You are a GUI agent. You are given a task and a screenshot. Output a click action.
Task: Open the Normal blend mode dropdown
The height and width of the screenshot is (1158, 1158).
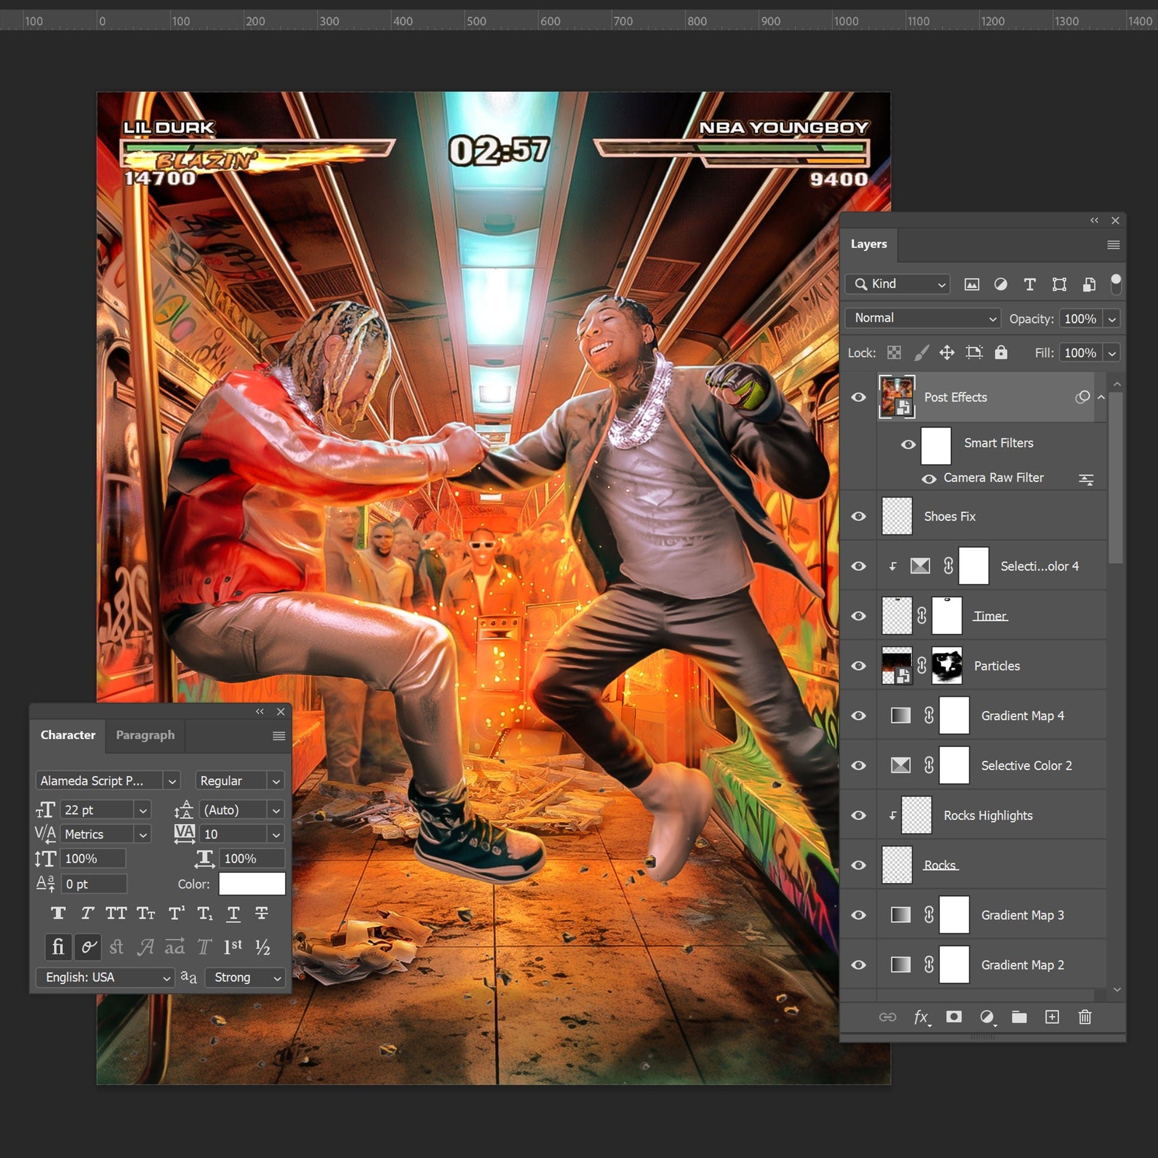tap(922, 318)
